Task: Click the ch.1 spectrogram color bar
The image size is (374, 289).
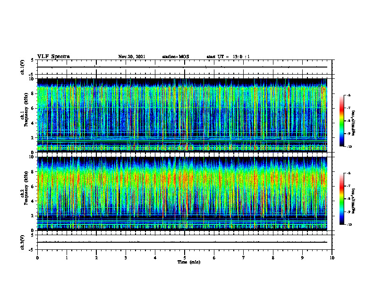Action: pyautogui.click(x=341, y=121)
